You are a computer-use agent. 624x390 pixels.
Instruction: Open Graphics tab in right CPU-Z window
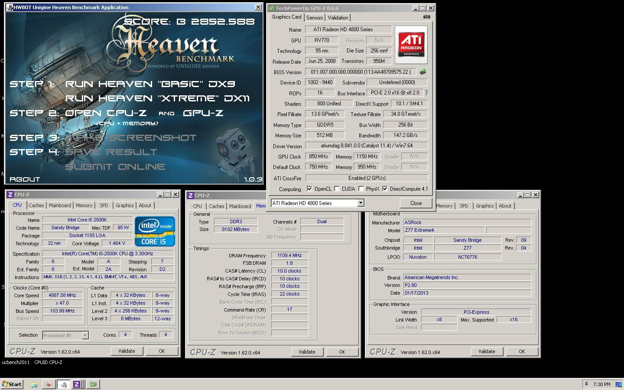484,206
